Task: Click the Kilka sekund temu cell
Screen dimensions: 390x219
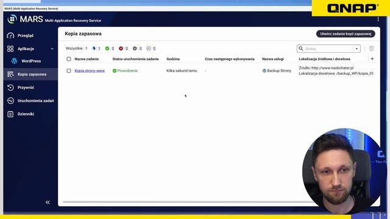Action: click(182, 71)
